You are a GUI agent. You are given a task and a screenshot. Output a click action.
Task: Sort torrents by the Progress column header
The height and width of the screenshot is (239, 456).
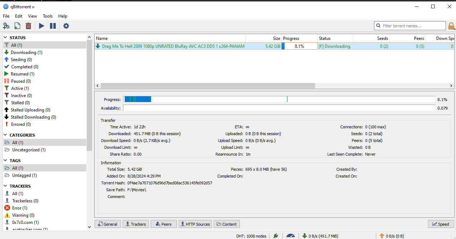pos(300,38)
